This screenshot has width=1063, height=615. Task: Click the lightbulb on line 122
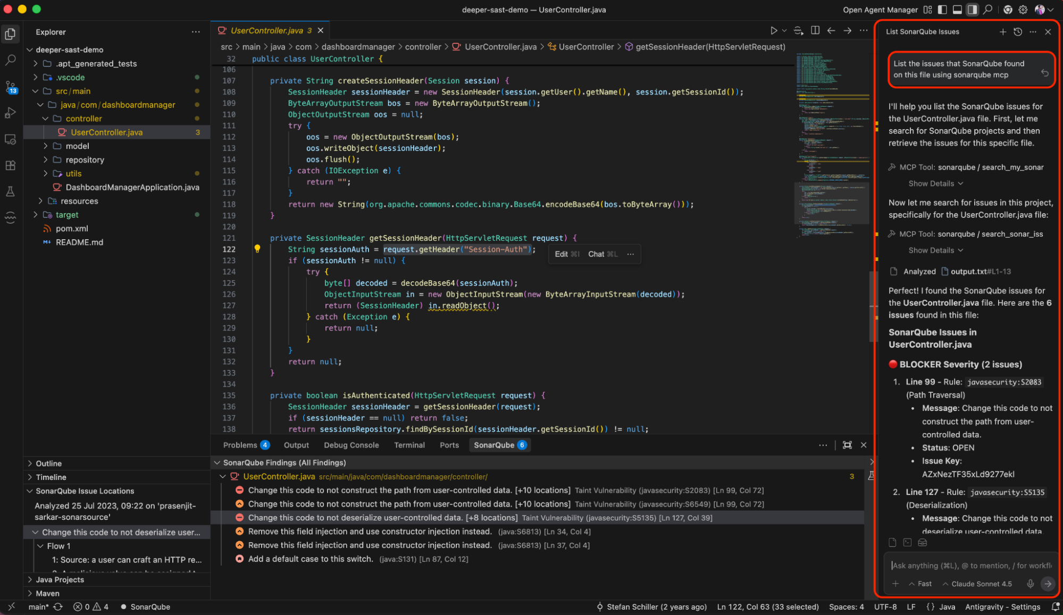click(257, 249)
